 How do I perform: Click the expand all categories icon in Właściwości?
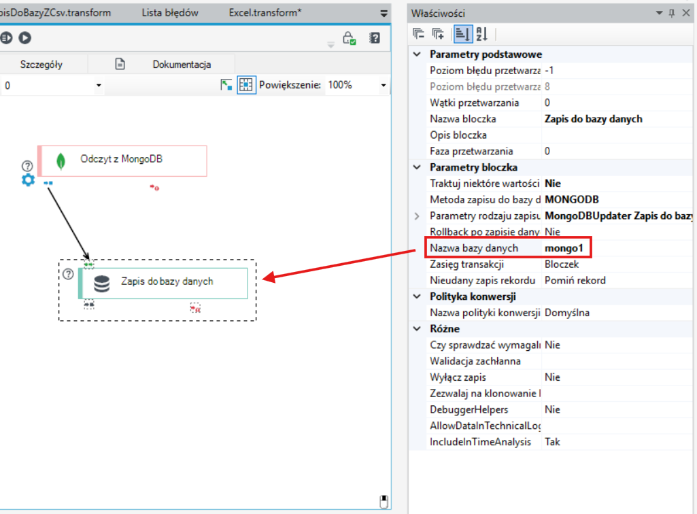[438, 34]
